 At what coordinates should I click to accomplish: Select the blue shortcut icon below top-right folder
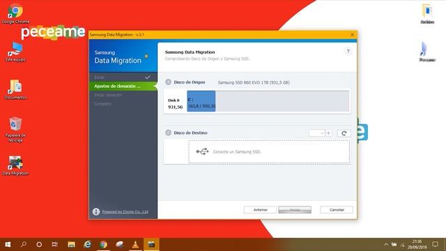click(427, 52)
